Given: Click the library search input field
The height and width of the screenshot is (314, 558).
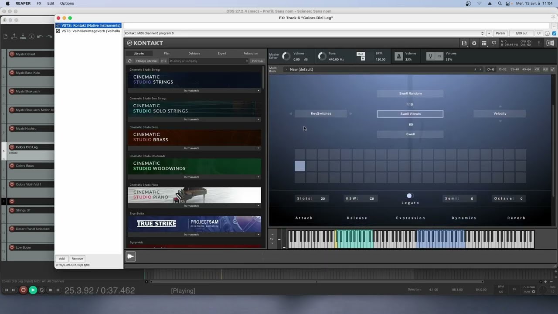Looking at the screenshot, I should tap(208, 61).
